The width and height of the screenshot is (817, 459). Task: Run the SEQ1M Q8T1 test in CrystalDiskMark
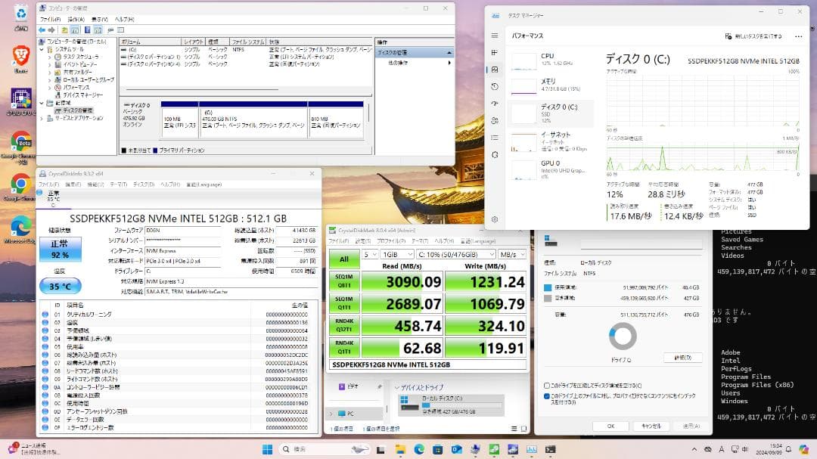point(344,281)
